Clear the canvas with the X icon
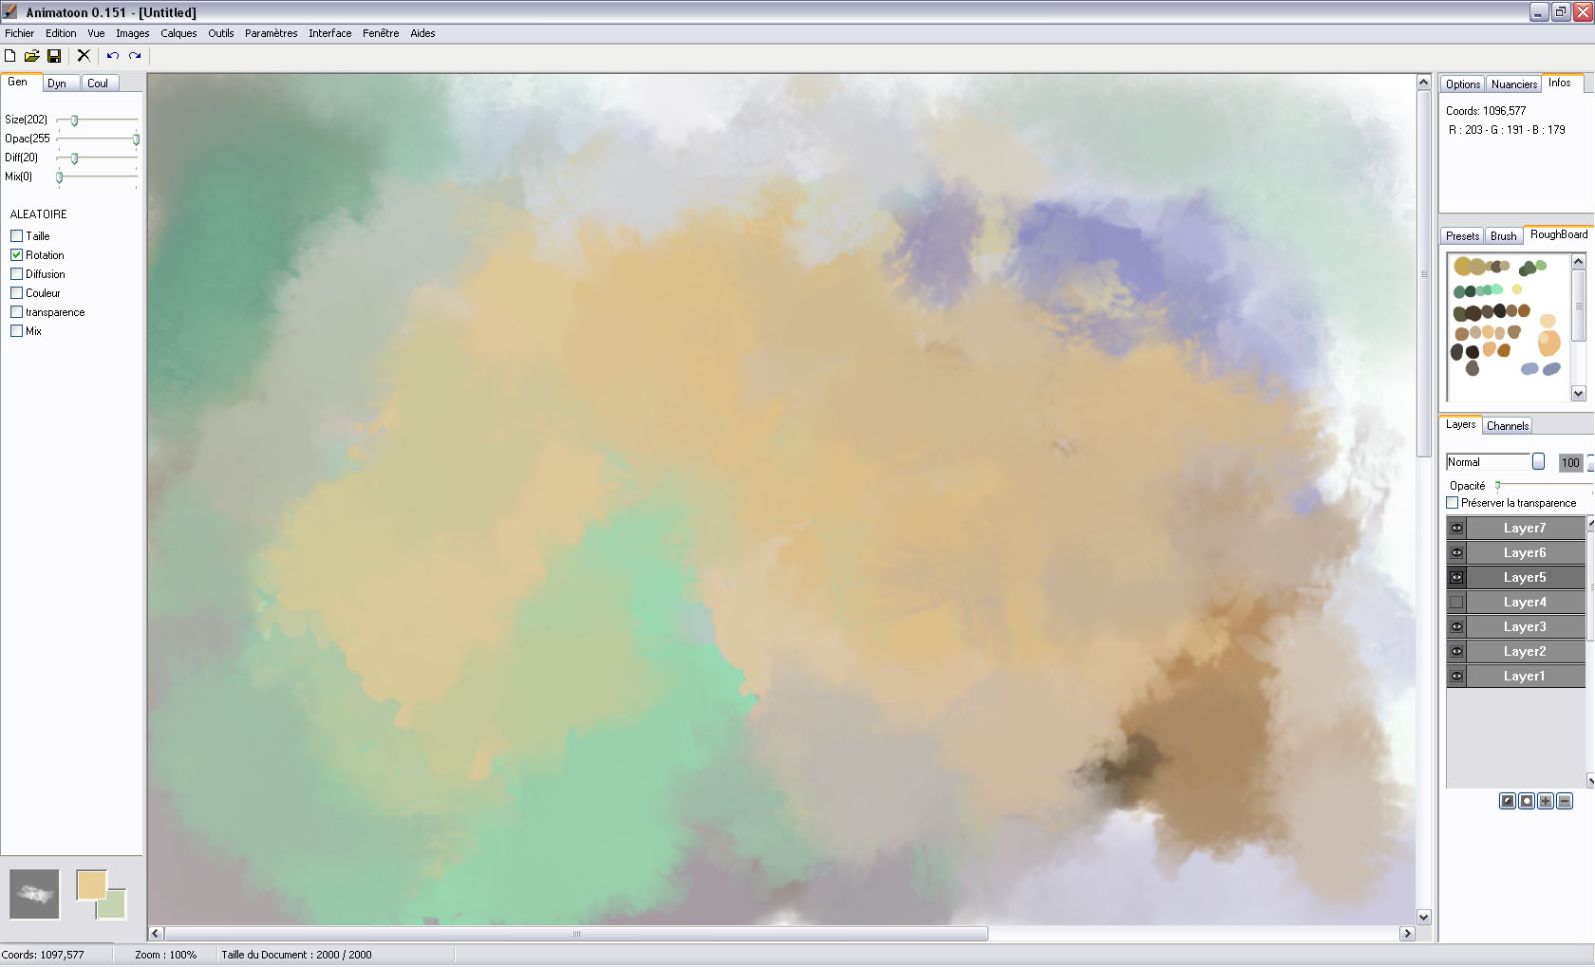The width and height of the screenshot is (1595, 967). (x=84, y=56)
